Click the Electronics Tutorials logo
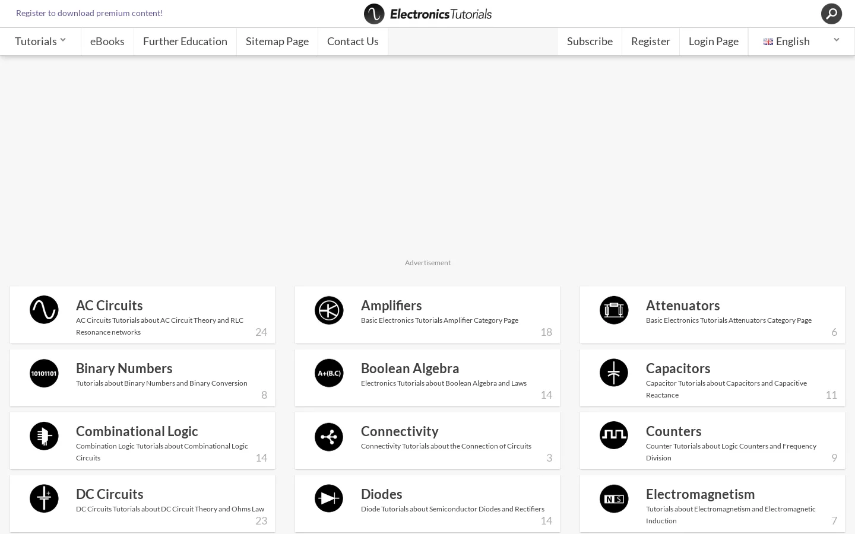 click(427, 14)
